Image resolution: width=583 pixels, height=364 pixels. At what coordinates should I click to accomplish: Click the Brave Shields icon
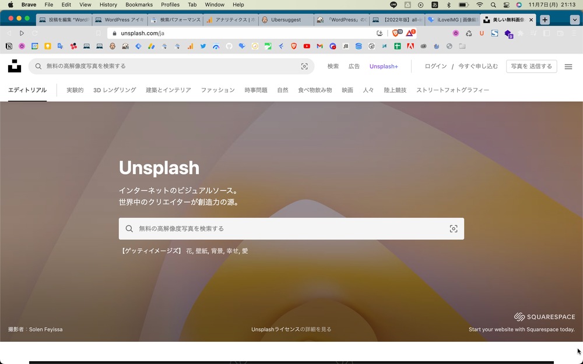pos(396,33)
